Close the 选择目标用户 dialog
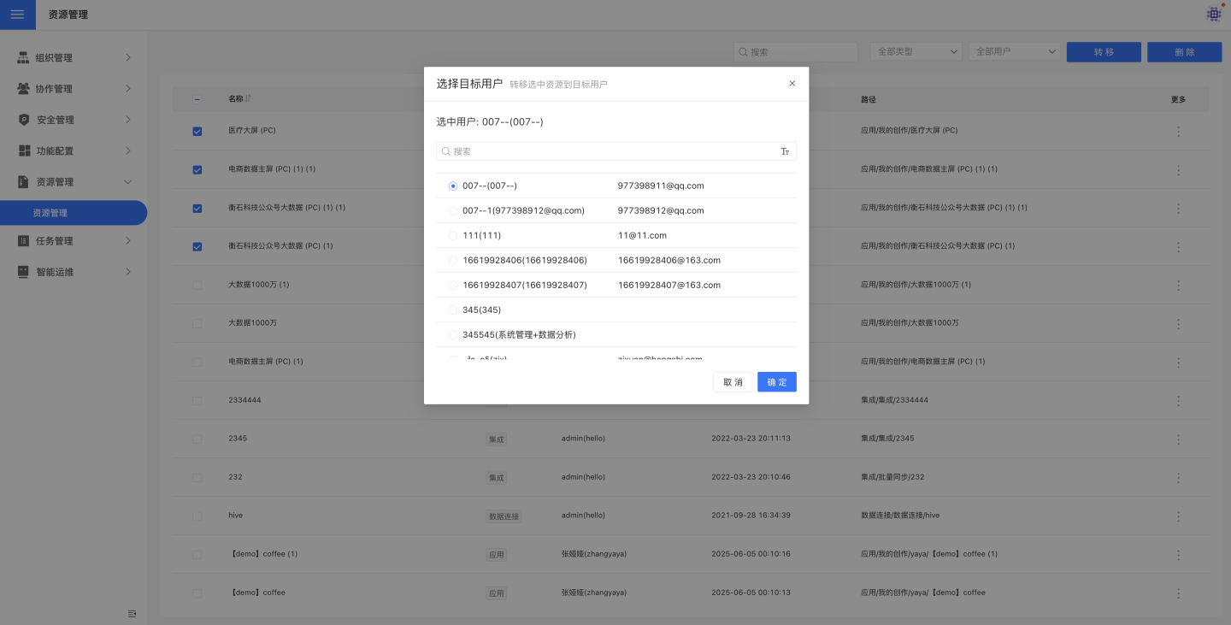1231x625 pixels. pyautogui.click(x=792, y=84)
